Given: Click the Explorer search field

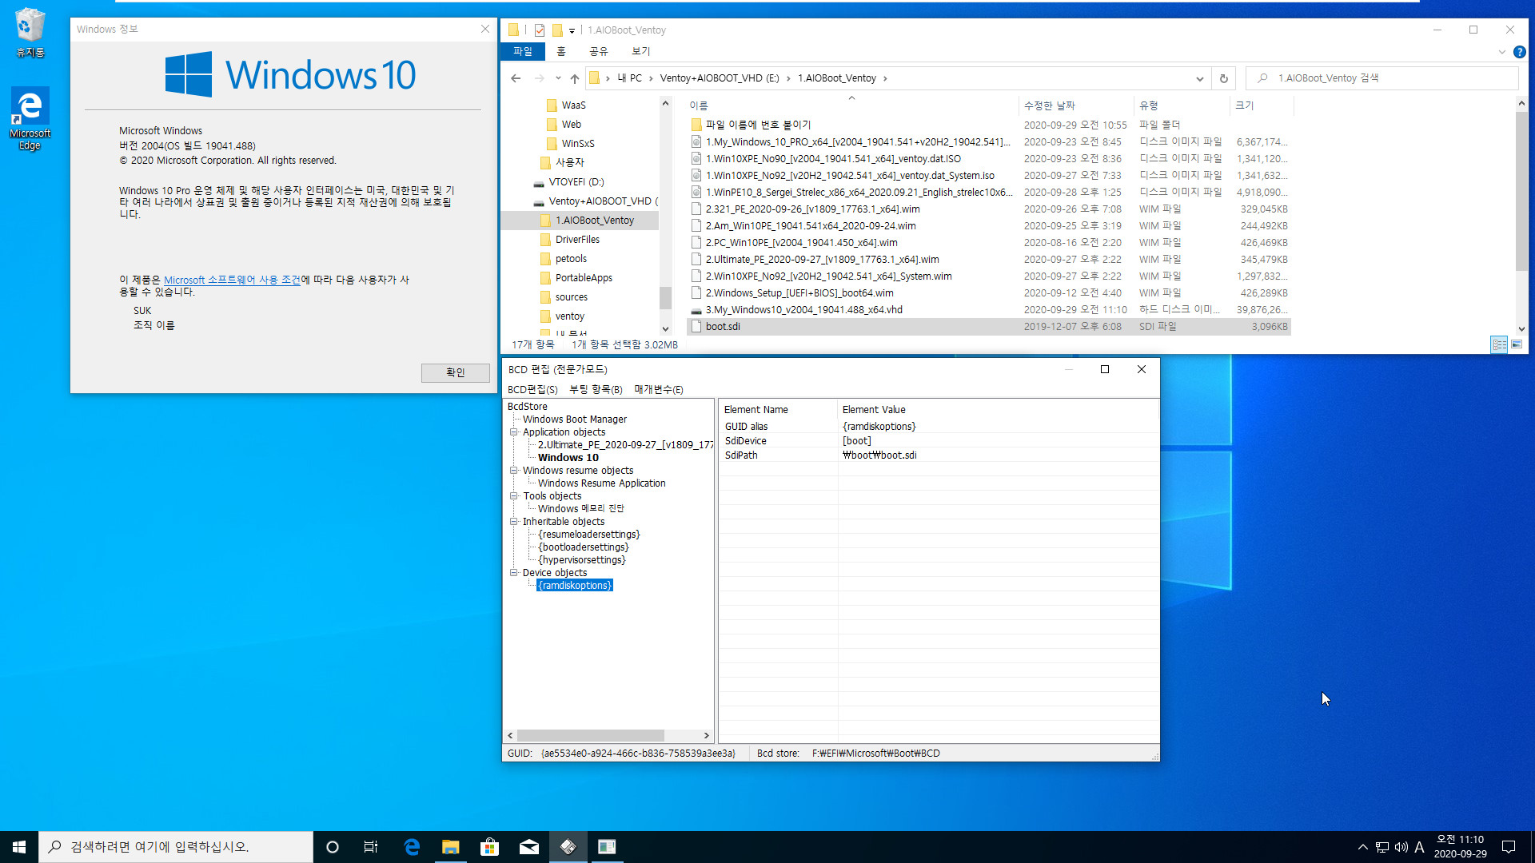Looking at the screenshot, I should pos(1381,78).
